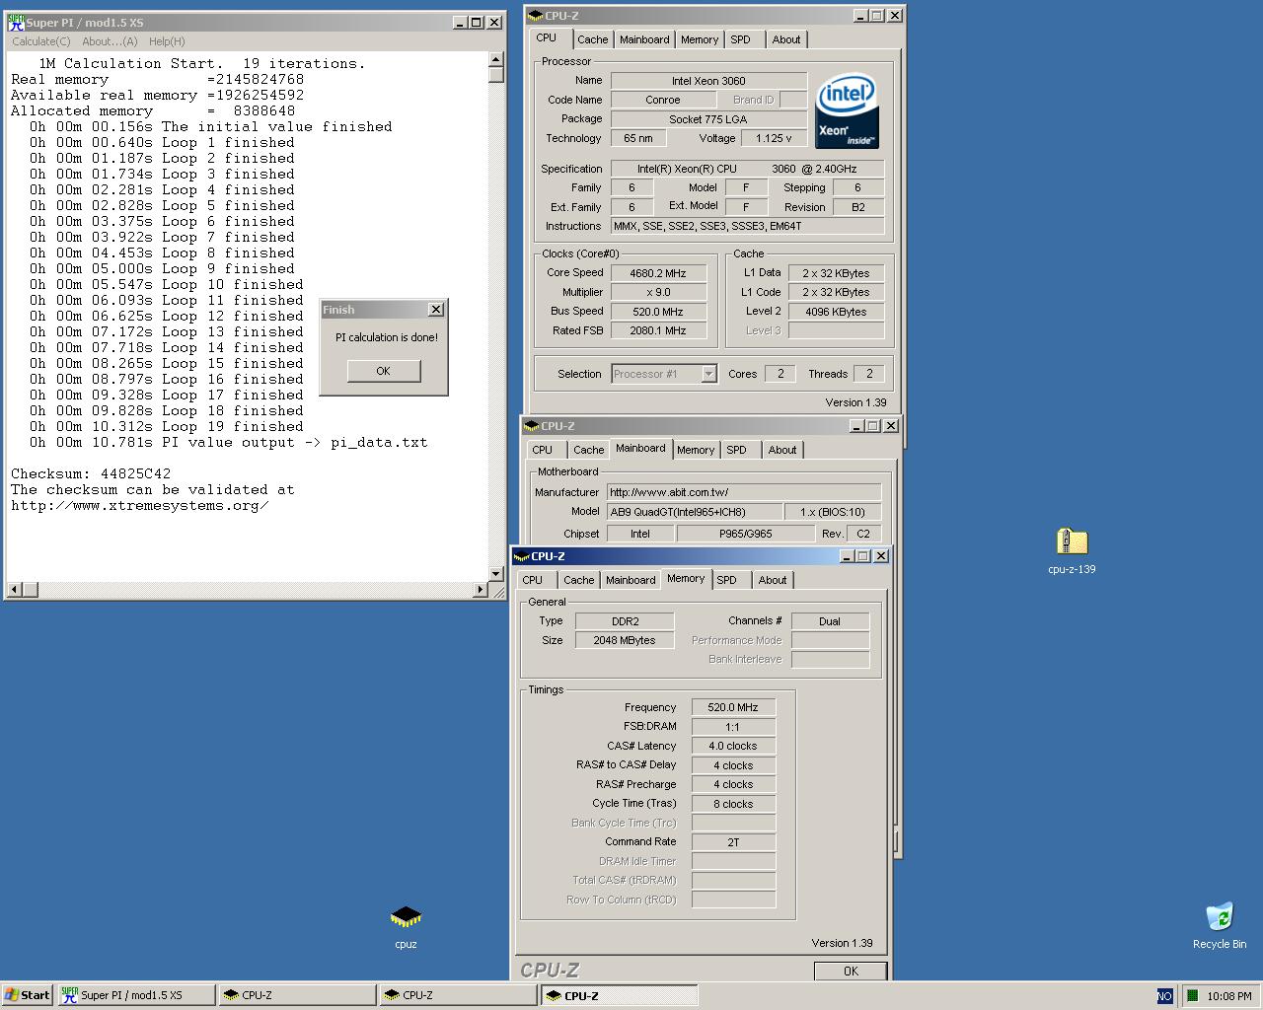Switch to Super PI taskbar button
The image size is (1263, 1010).
[136, 995]
